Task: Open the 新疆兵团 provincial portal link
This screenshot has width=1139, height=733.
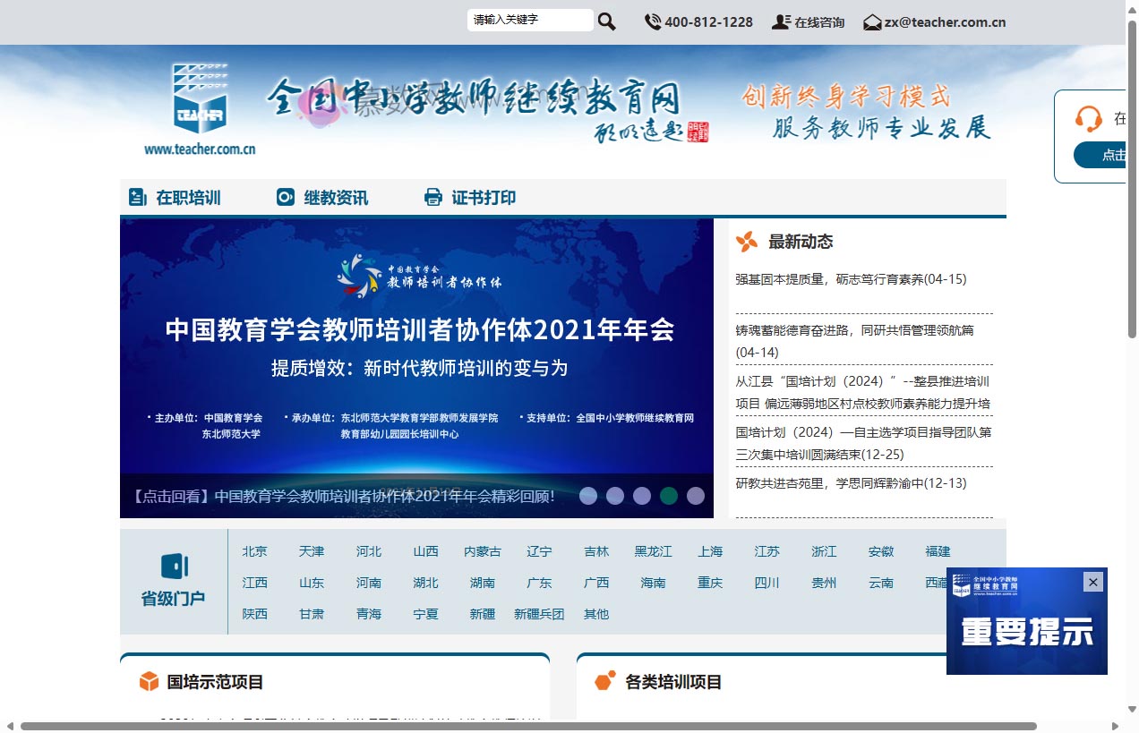Action: (x=539, y=614)
